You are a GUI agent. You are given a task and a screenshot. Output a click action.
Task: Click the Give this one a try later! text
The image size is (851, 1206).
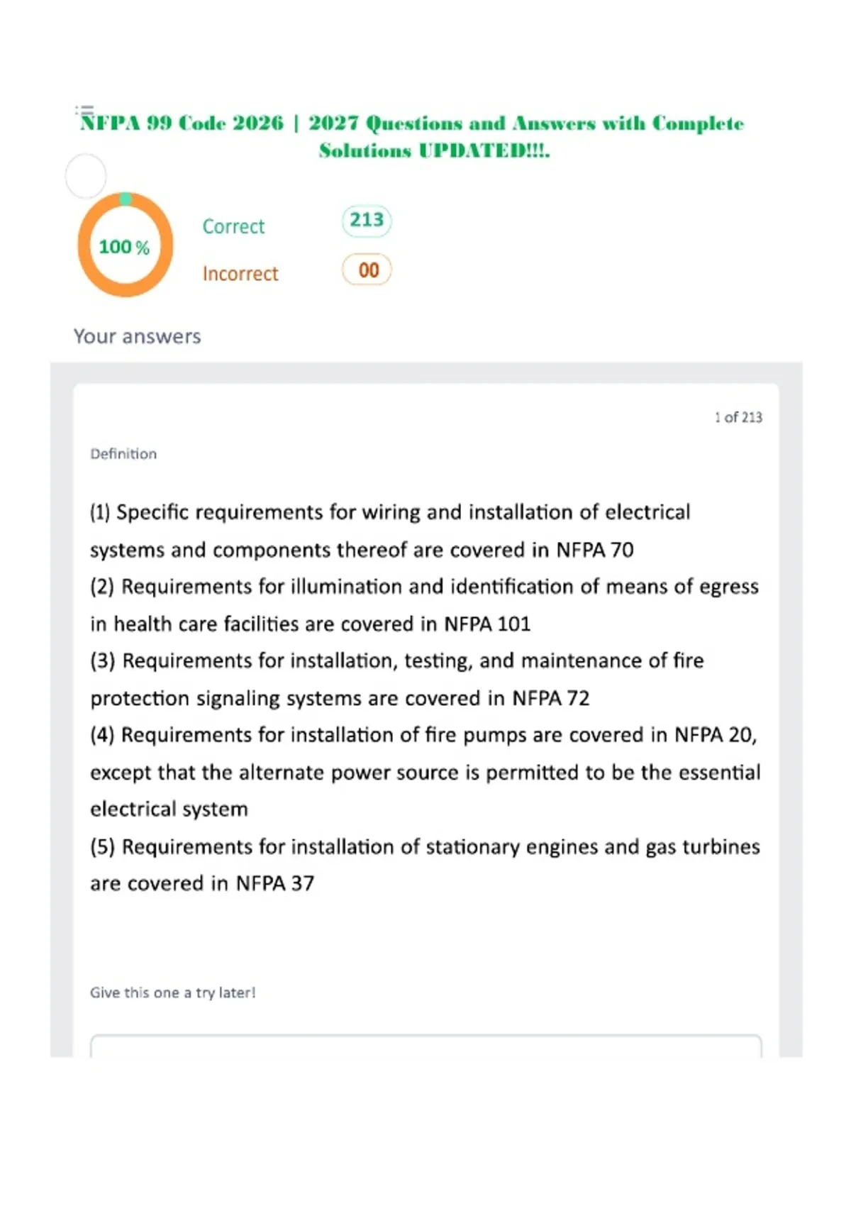click(173, 992)
